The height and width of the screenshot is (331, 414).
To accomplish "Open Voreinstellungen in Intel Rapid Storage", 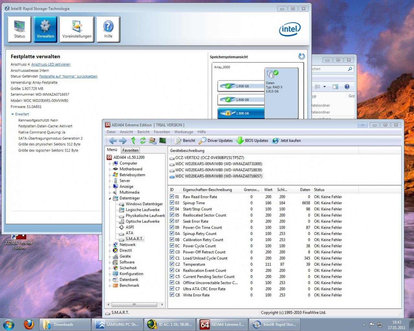I will tap(77, 29).
